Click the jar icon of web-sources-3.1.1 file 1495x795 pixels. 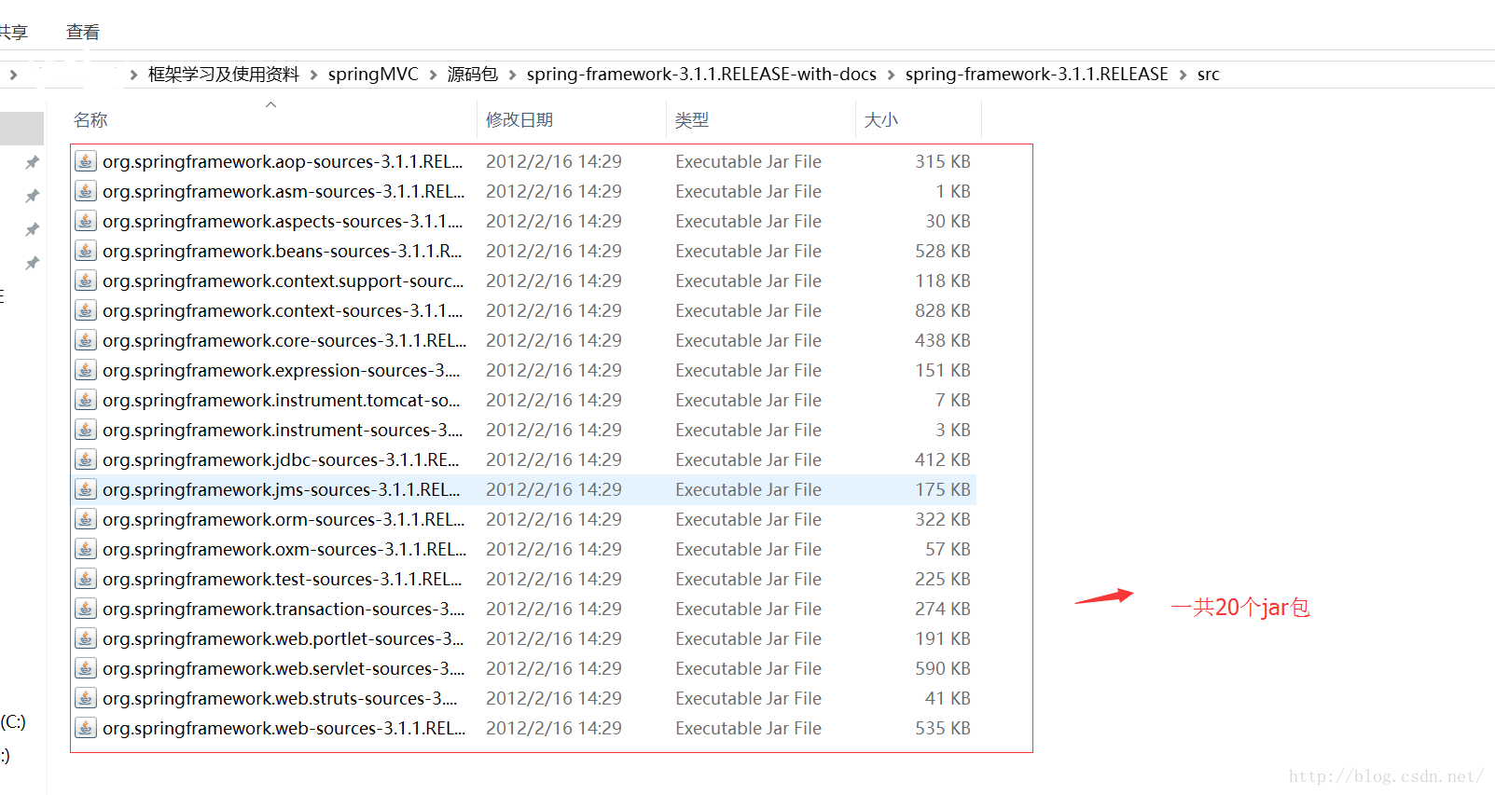86,728
